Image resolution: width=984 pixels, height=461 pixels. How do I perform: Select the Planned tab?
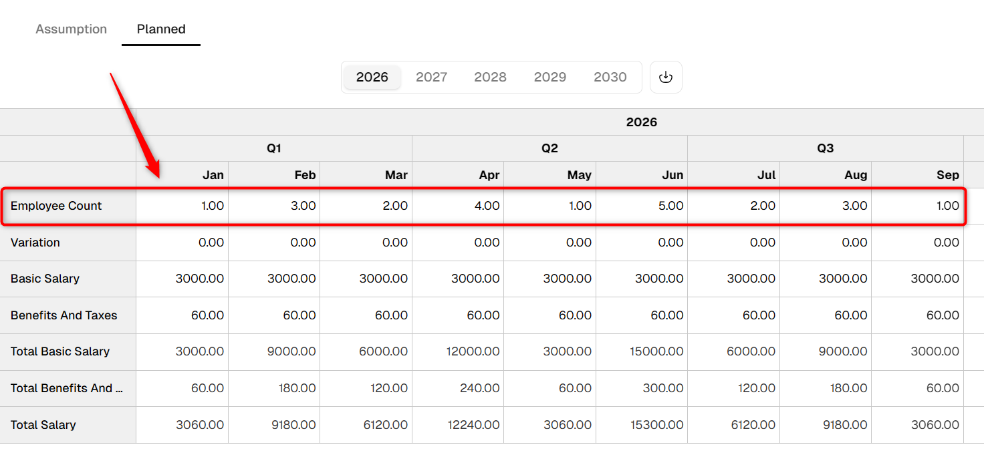[x=161, y=29]
